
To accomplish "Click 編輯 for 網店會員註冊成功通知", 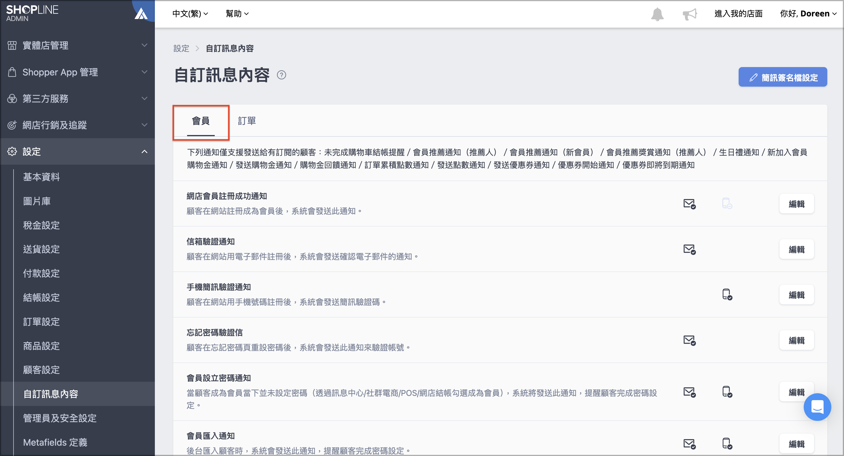I will pyautogui.click(x=797, y=204).
